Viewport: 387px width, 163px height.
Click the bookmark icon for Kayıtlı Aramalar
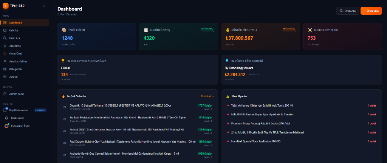click(5, 110)
